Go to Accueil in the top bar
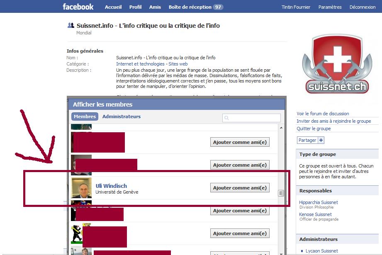The image size is (382, 255). (x=113, y=7)
